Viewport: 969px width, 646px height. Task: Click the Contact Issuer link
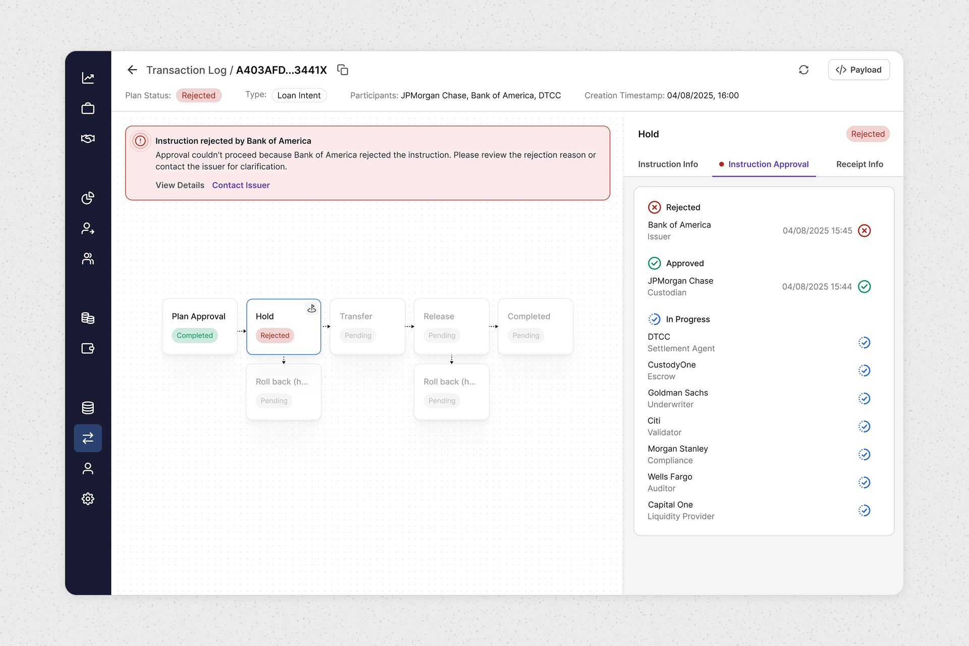click(241, 185)
